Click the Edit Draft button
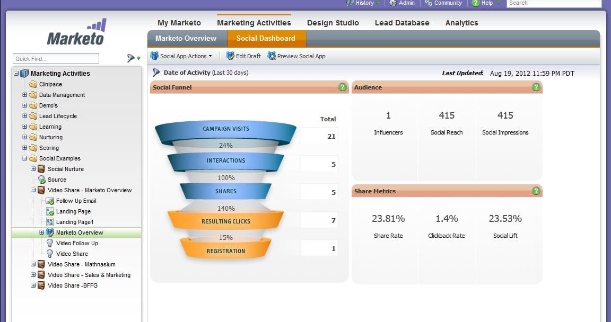 click(244, 56)
